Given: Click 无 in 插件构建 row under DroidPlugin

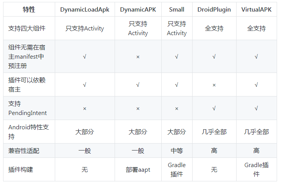Looking at the screenshot, I should [214, 169].
